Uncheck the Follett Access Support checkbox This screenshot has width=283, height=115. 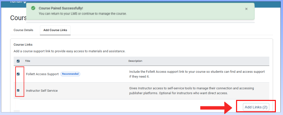18,74
